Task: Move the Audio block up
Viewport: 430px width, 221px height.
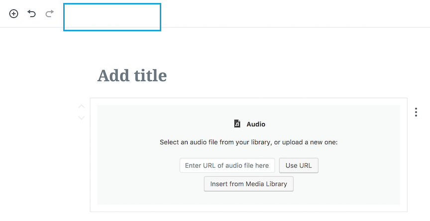Action: point(81,106)
